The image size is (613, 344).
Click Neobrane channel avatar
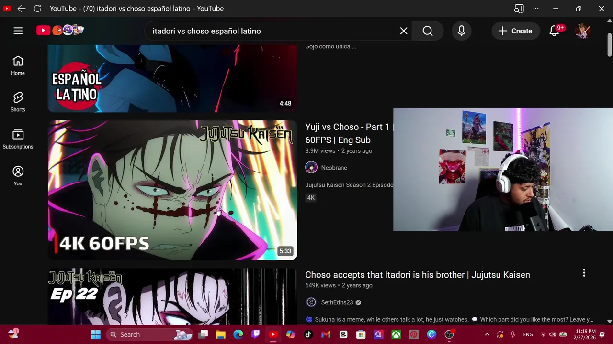[311, 168]
